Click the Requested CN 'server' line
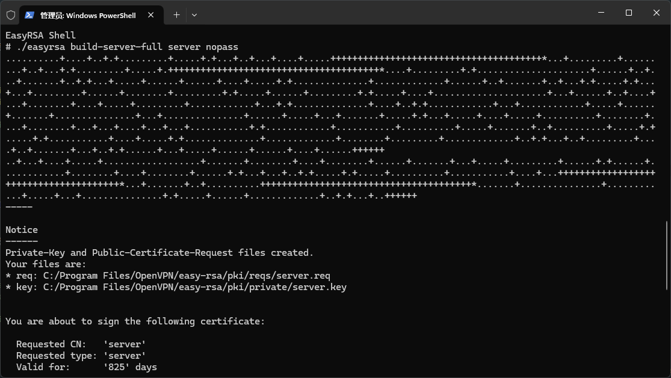The height and width of the screenshot is (378, 671). click(81, 344)
